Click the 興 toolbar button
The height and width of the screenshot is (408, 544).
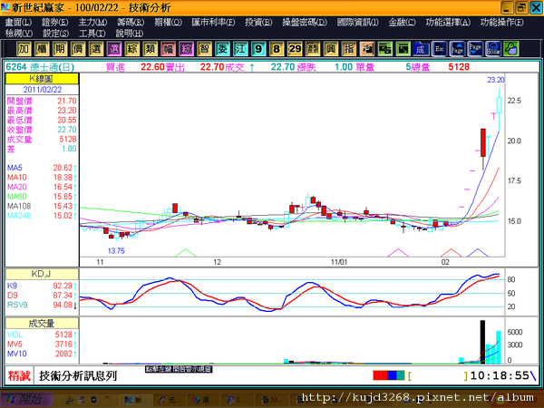tap(331, 49)
